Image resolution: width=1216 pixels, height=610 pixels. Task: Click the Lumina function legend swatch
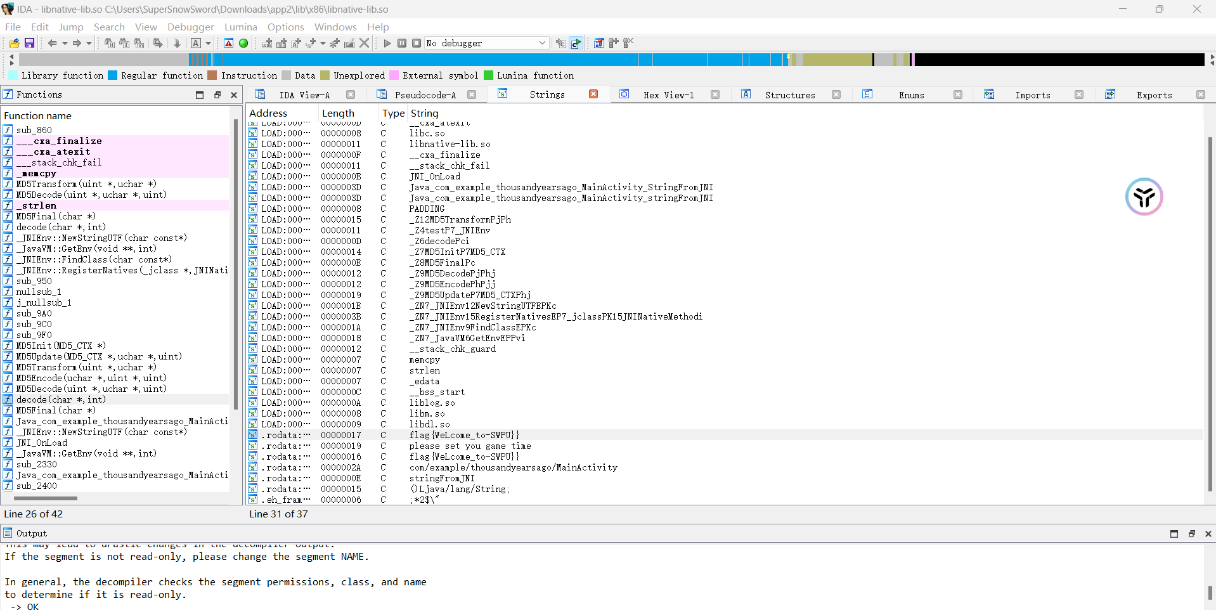pyautogui.click(x=488, y=75)
